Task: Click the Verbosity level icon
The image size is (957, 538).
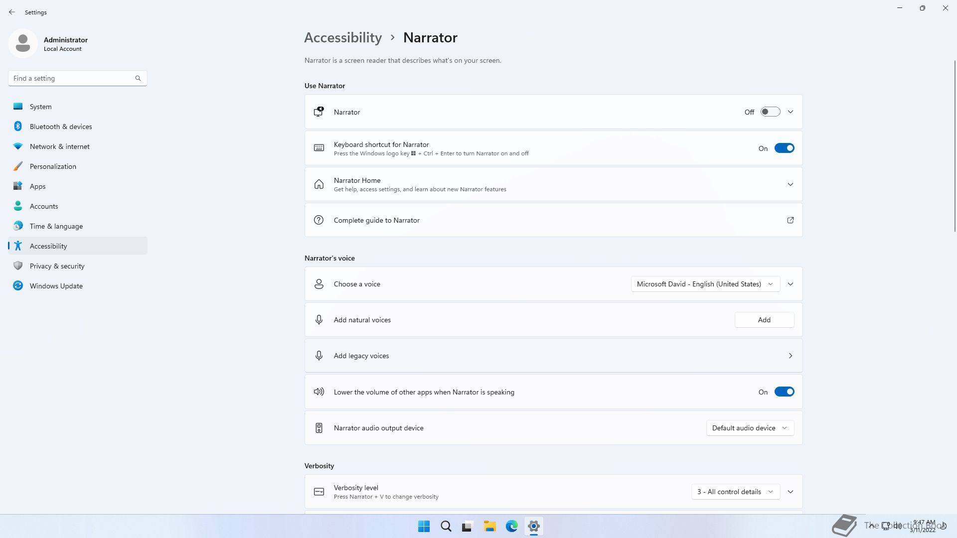Action: (x=319, y=492)
